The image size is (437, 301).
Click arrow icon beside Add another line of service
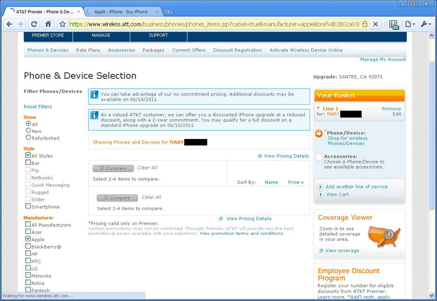[x=321, y=187]
